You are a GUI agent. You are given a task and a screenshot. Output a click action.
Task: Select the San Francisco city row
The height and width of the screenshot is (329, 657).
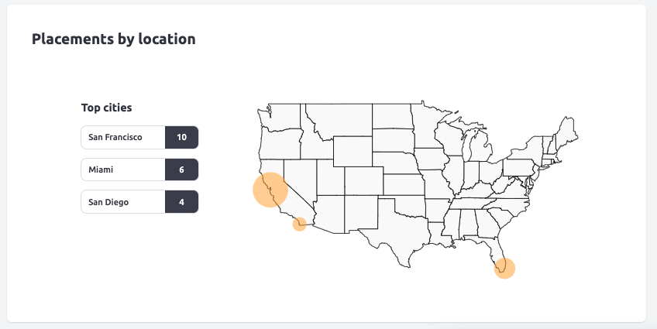(123, 138)
